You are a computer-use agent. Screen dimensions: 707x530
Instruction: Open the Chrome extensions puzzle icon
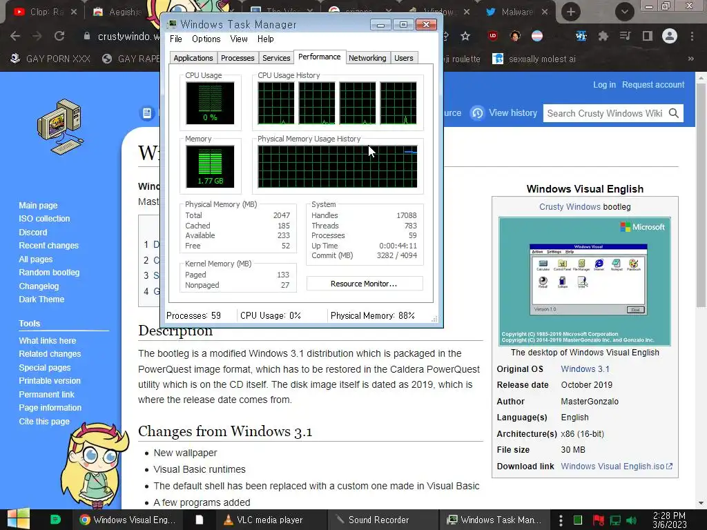(603, 36)
